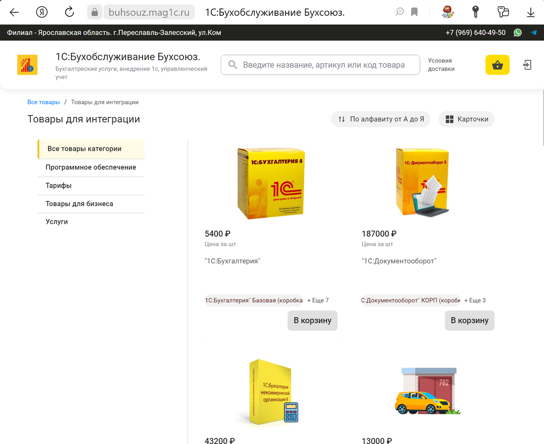544x444 pixels.
Task: Open the garage with yellow car image
Action: tap(427, 391)
